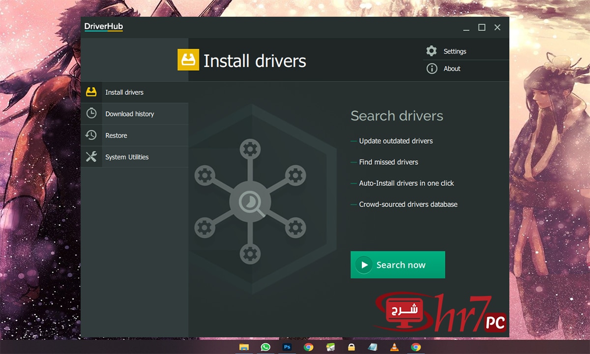Open File Explorer from the taskbar
590x354 pixels.
click(244, 347)
